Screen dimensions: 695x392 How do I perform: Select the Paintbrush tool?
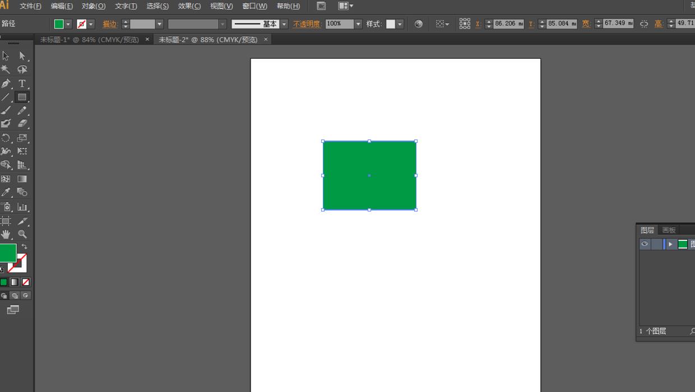(x=6, y=110)
